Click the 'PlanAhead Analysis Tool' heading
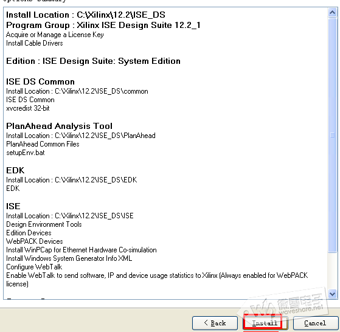Screen dimensions: 340x332 tap(59, 126)
